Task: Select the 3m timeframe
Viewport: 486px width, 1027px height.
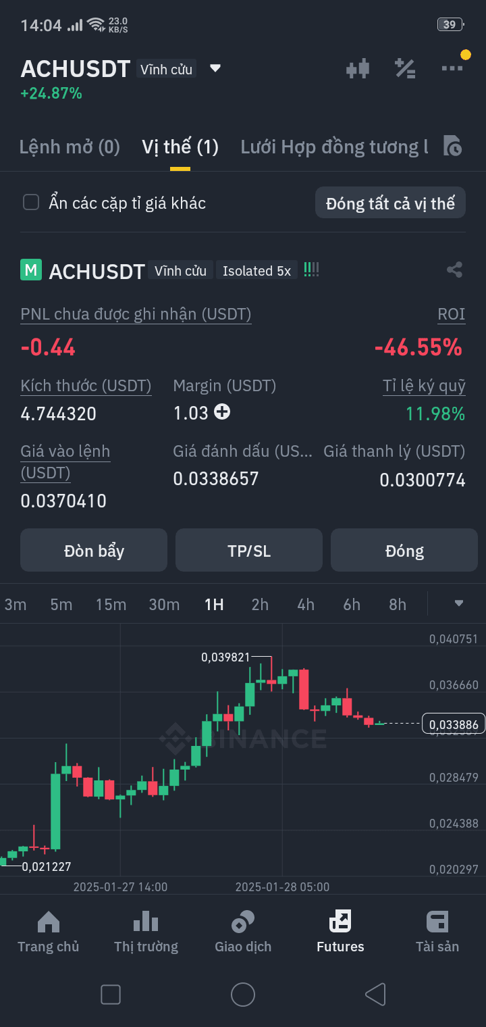Action: [16, 604]
